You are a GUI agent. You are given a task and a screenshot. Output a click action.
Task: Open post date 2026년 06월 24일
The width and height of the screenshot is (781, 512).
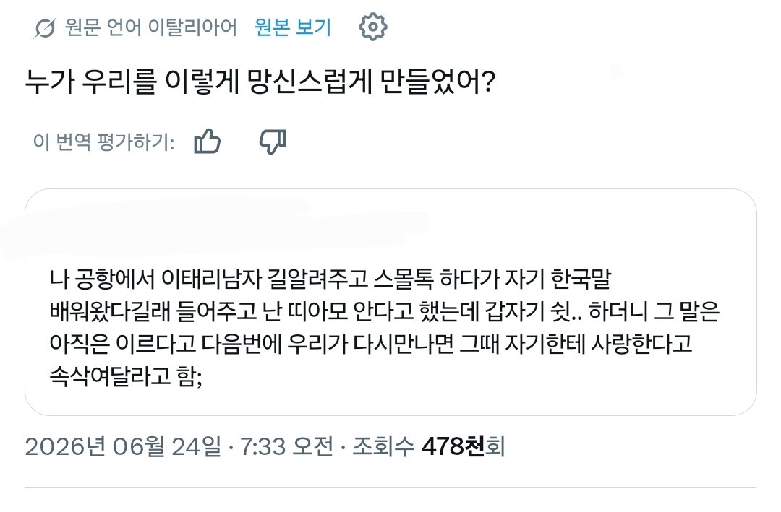(123, 446)
